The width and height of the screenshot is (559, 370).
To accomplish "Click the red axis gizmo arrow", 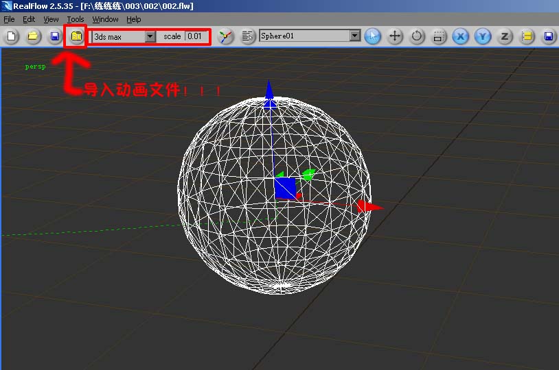I will [x=370, y=207].
